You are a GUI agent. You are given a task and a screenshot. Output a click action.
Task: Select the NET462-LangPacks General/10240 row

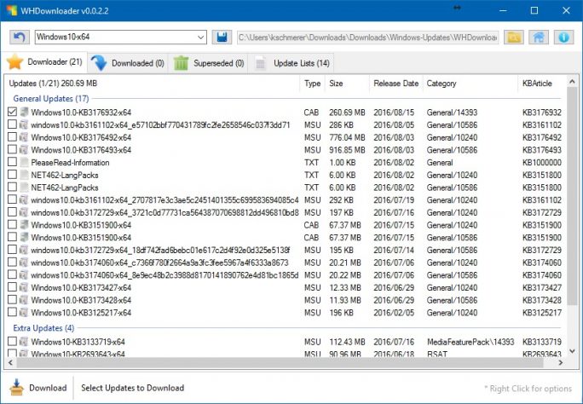click(x=285, y=175)
